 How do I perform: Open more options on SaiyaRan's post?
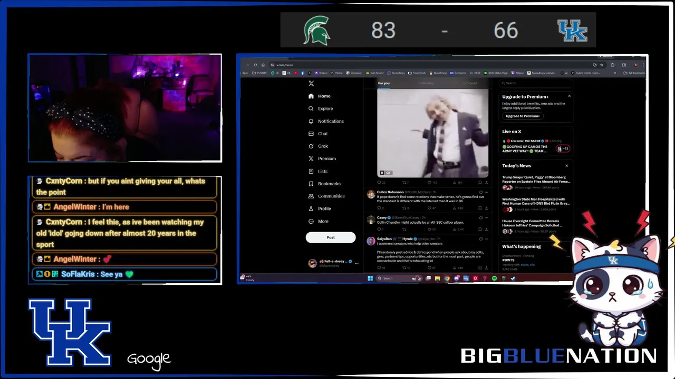[486, 239]
